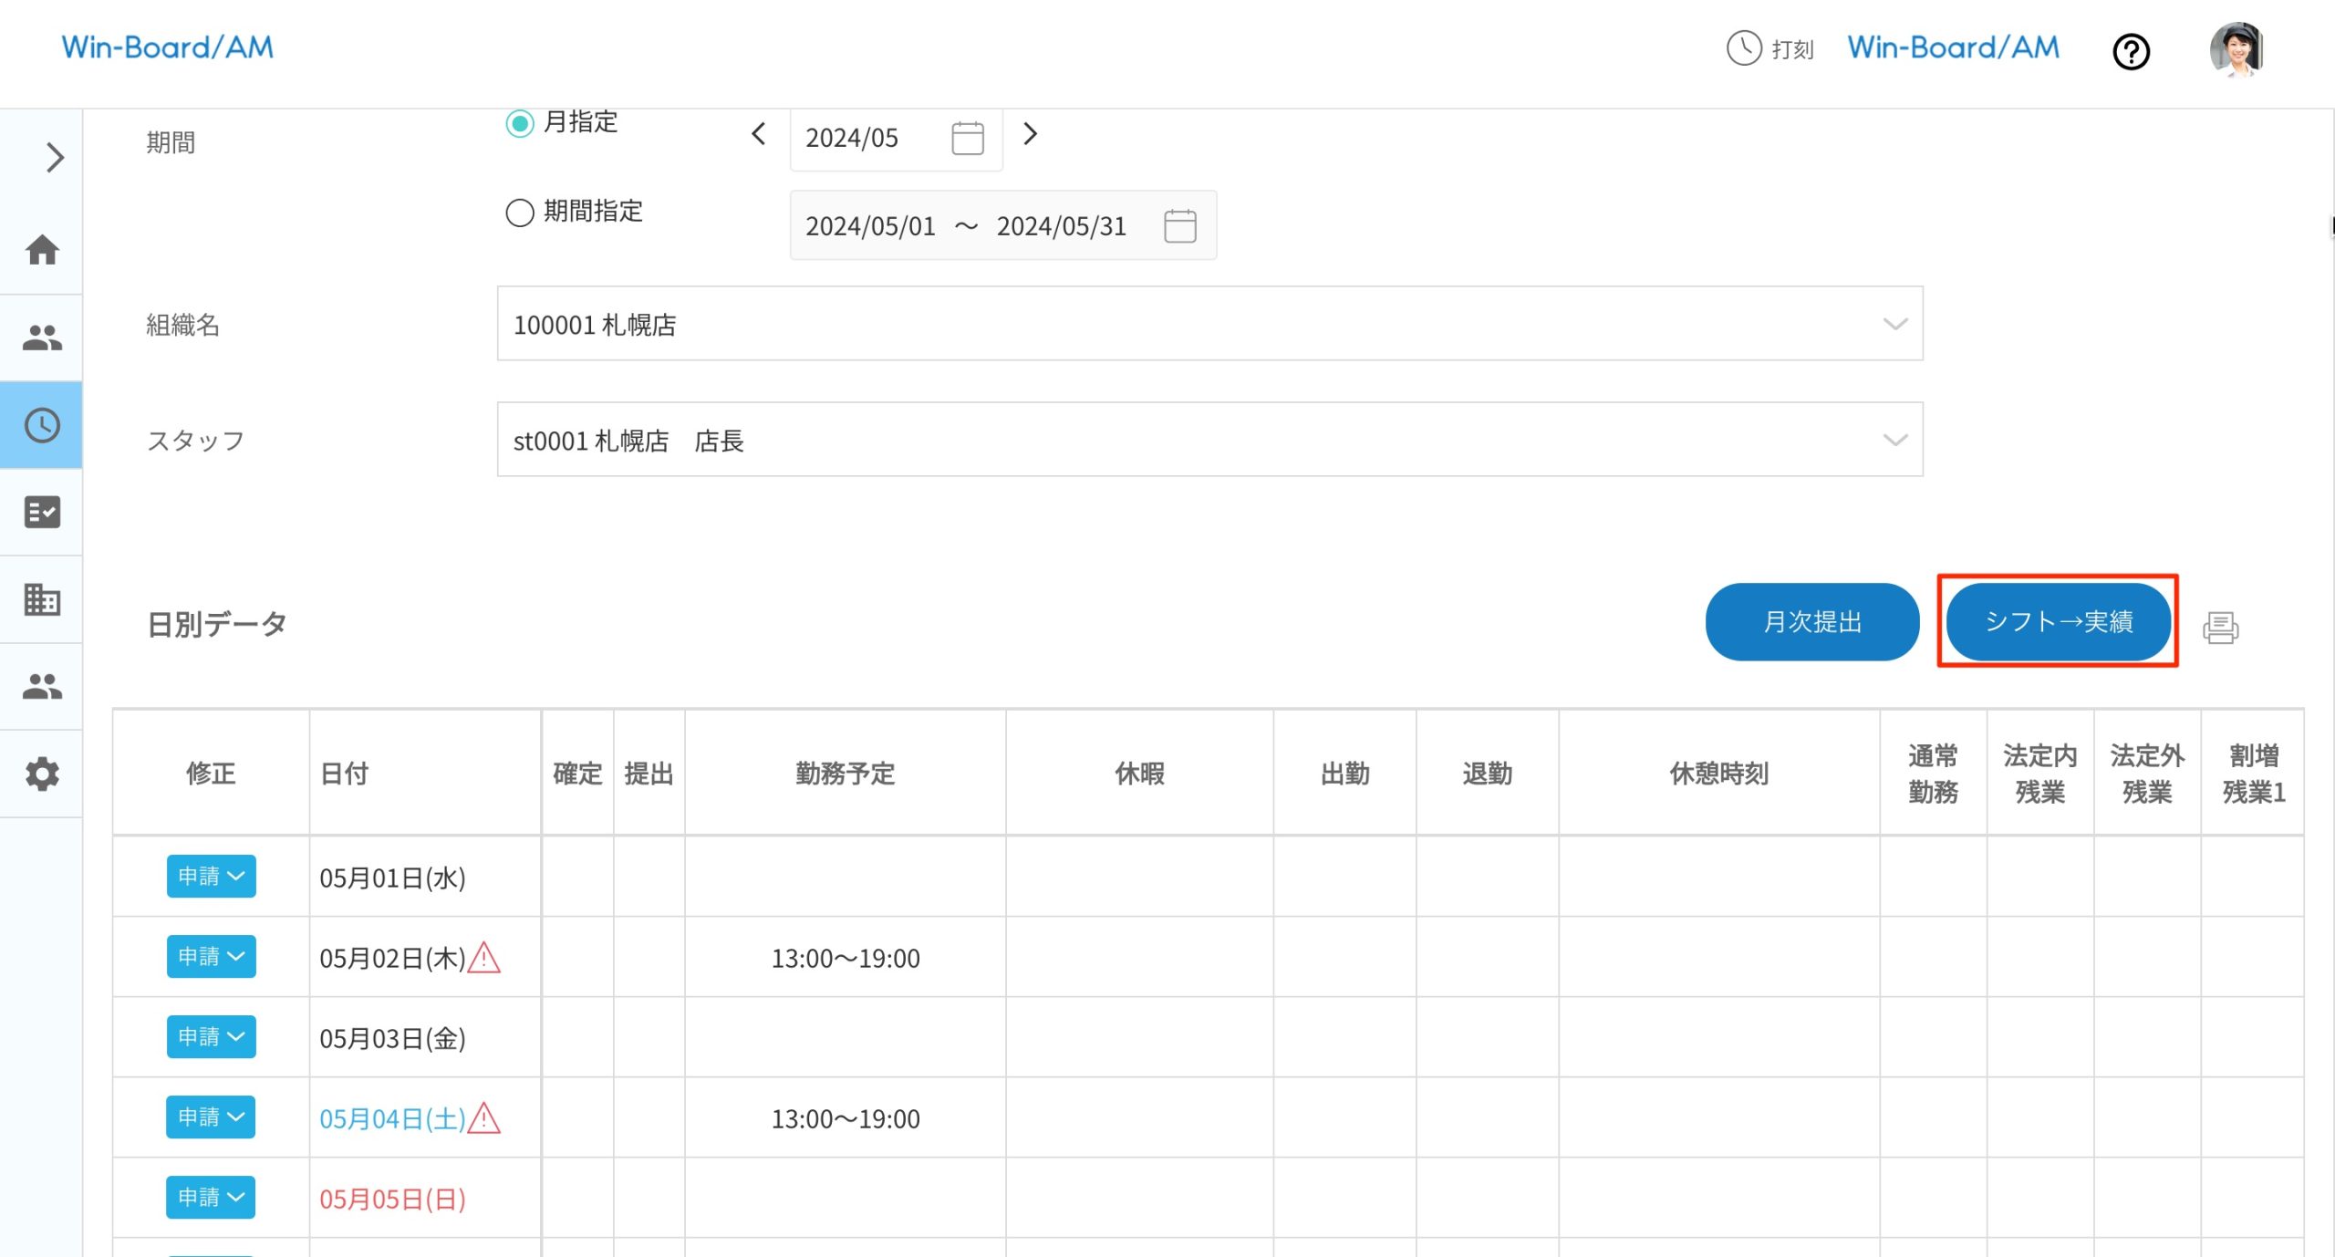Select the 期間指定 radio button
The height and width of the screenshot is (1257, 2335).
click(x=520, y=213)
